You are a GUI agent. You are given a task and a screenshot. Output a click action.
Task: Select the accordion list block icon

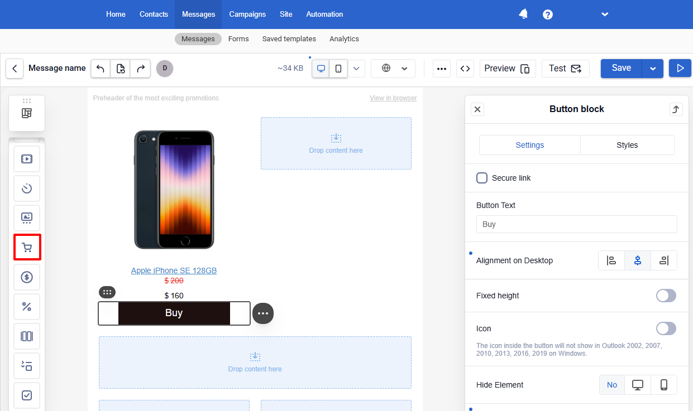pyautogui.click(x=27, y=366)
